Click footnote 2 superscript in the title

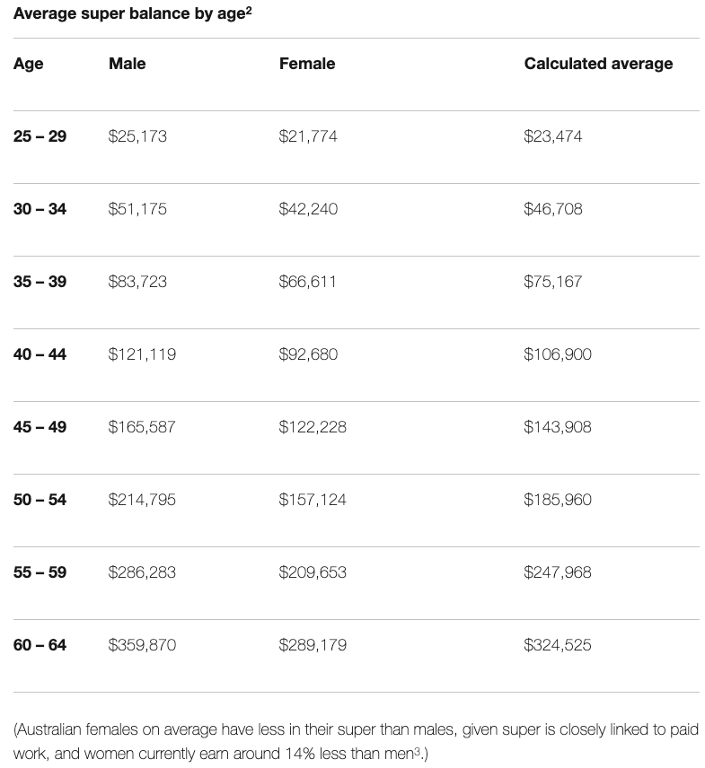point(249,10)
